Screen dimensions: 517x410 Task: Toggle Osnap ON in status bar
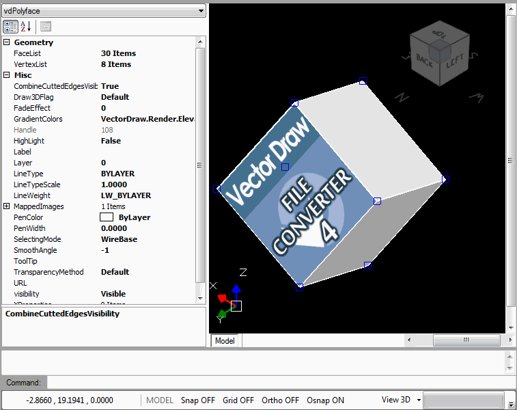point(326,400)
